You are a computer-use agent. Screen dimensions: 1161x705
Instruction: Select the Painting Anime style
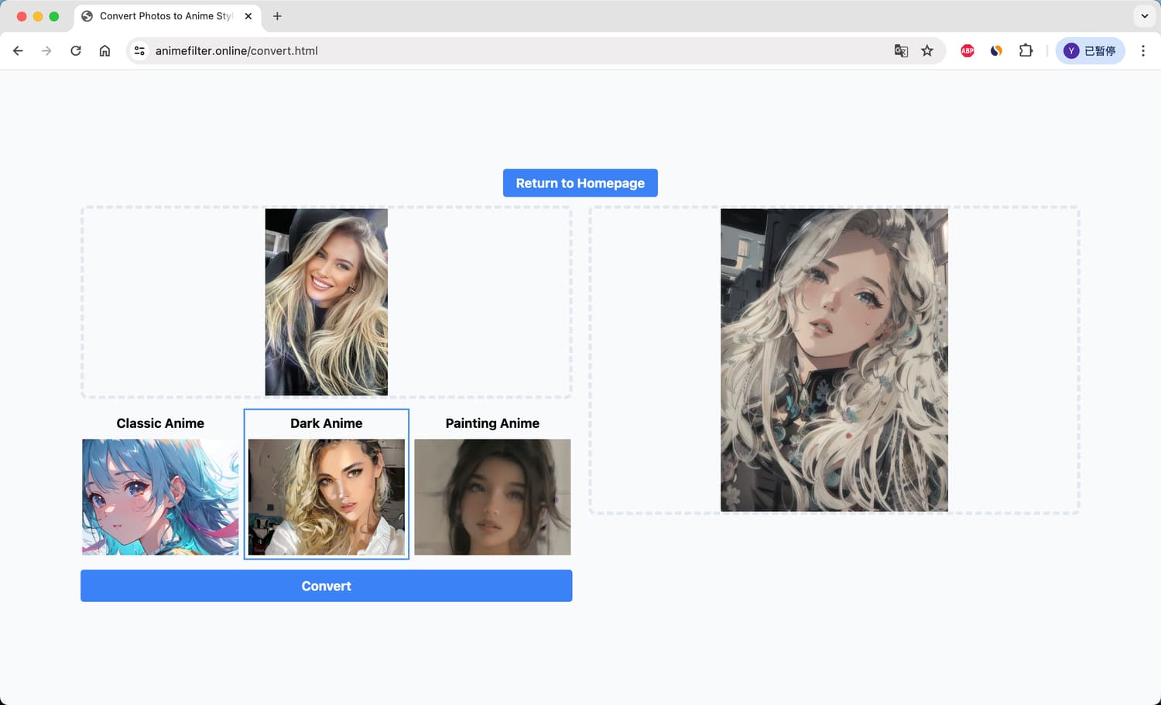point(492,496)
